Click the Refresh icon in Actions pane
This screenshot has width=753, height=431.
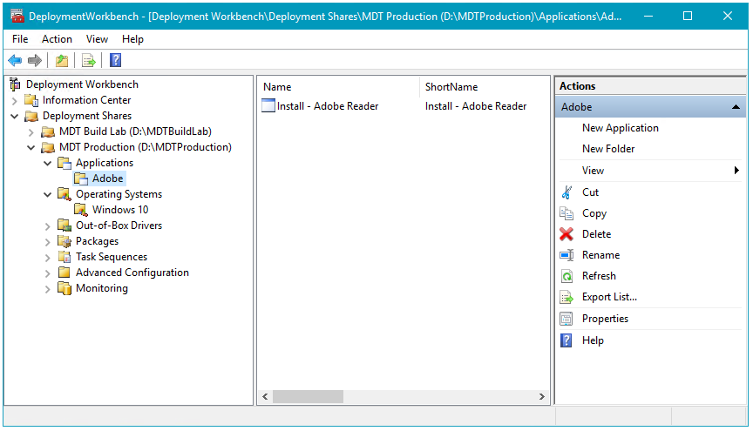[566, 276]
